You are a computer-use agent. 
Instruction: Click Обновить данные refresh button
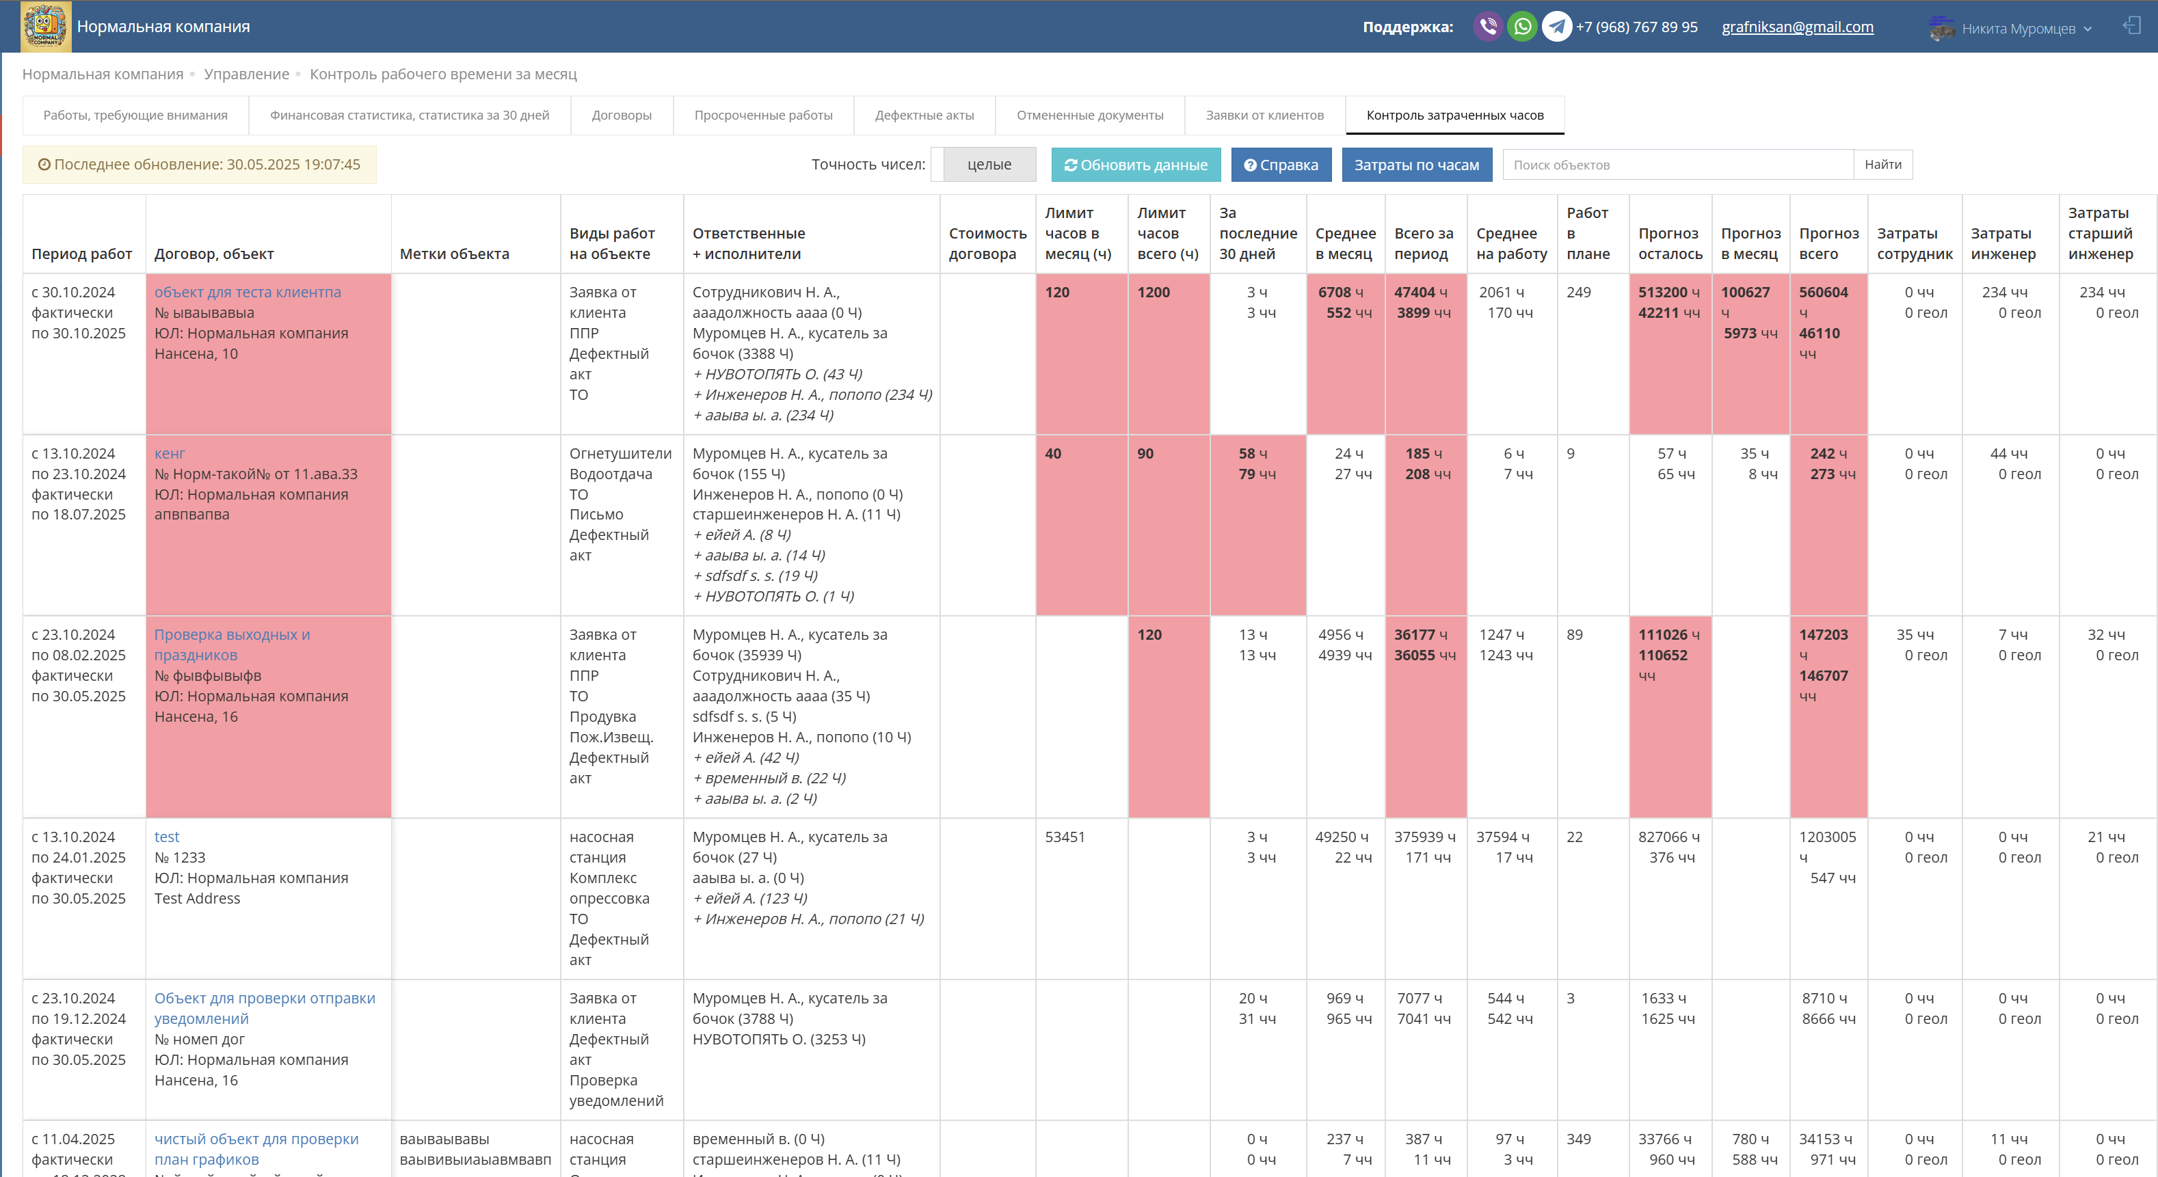[x=1135, y=165]
